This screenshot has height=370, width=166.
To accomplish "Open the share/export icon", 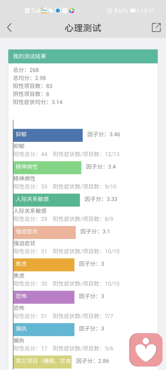I will click(156, 27).
